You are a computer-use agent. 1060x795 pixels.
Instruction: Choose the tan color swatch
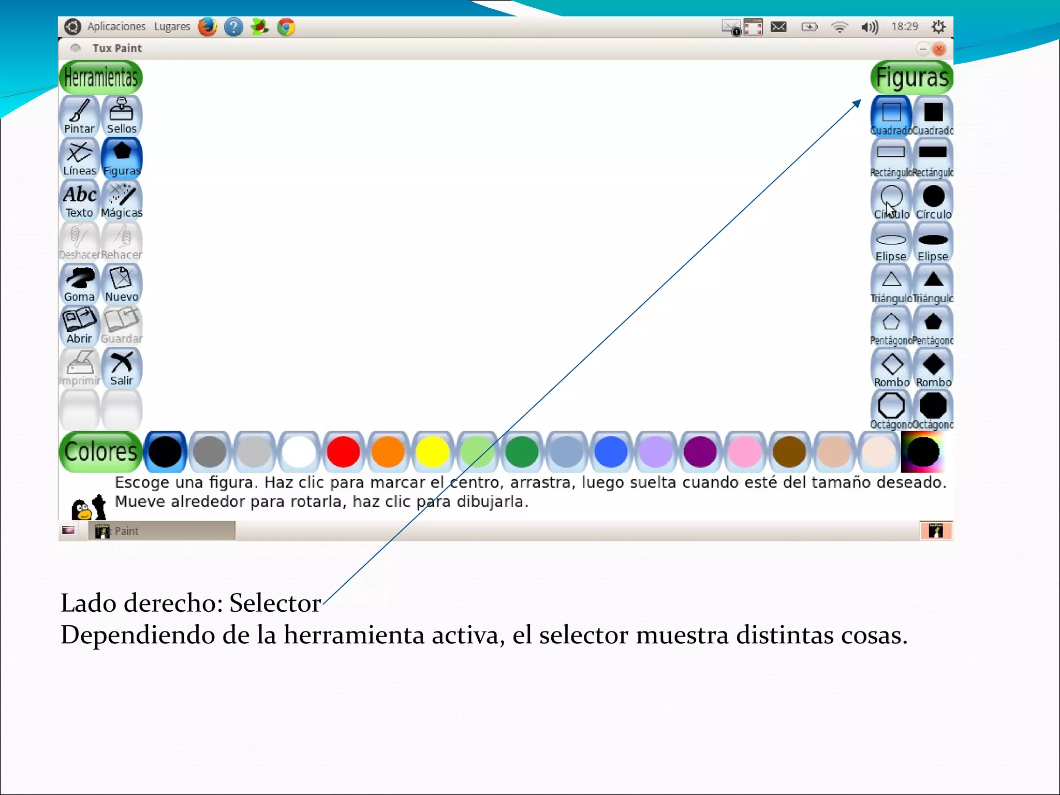coord(834,452)
